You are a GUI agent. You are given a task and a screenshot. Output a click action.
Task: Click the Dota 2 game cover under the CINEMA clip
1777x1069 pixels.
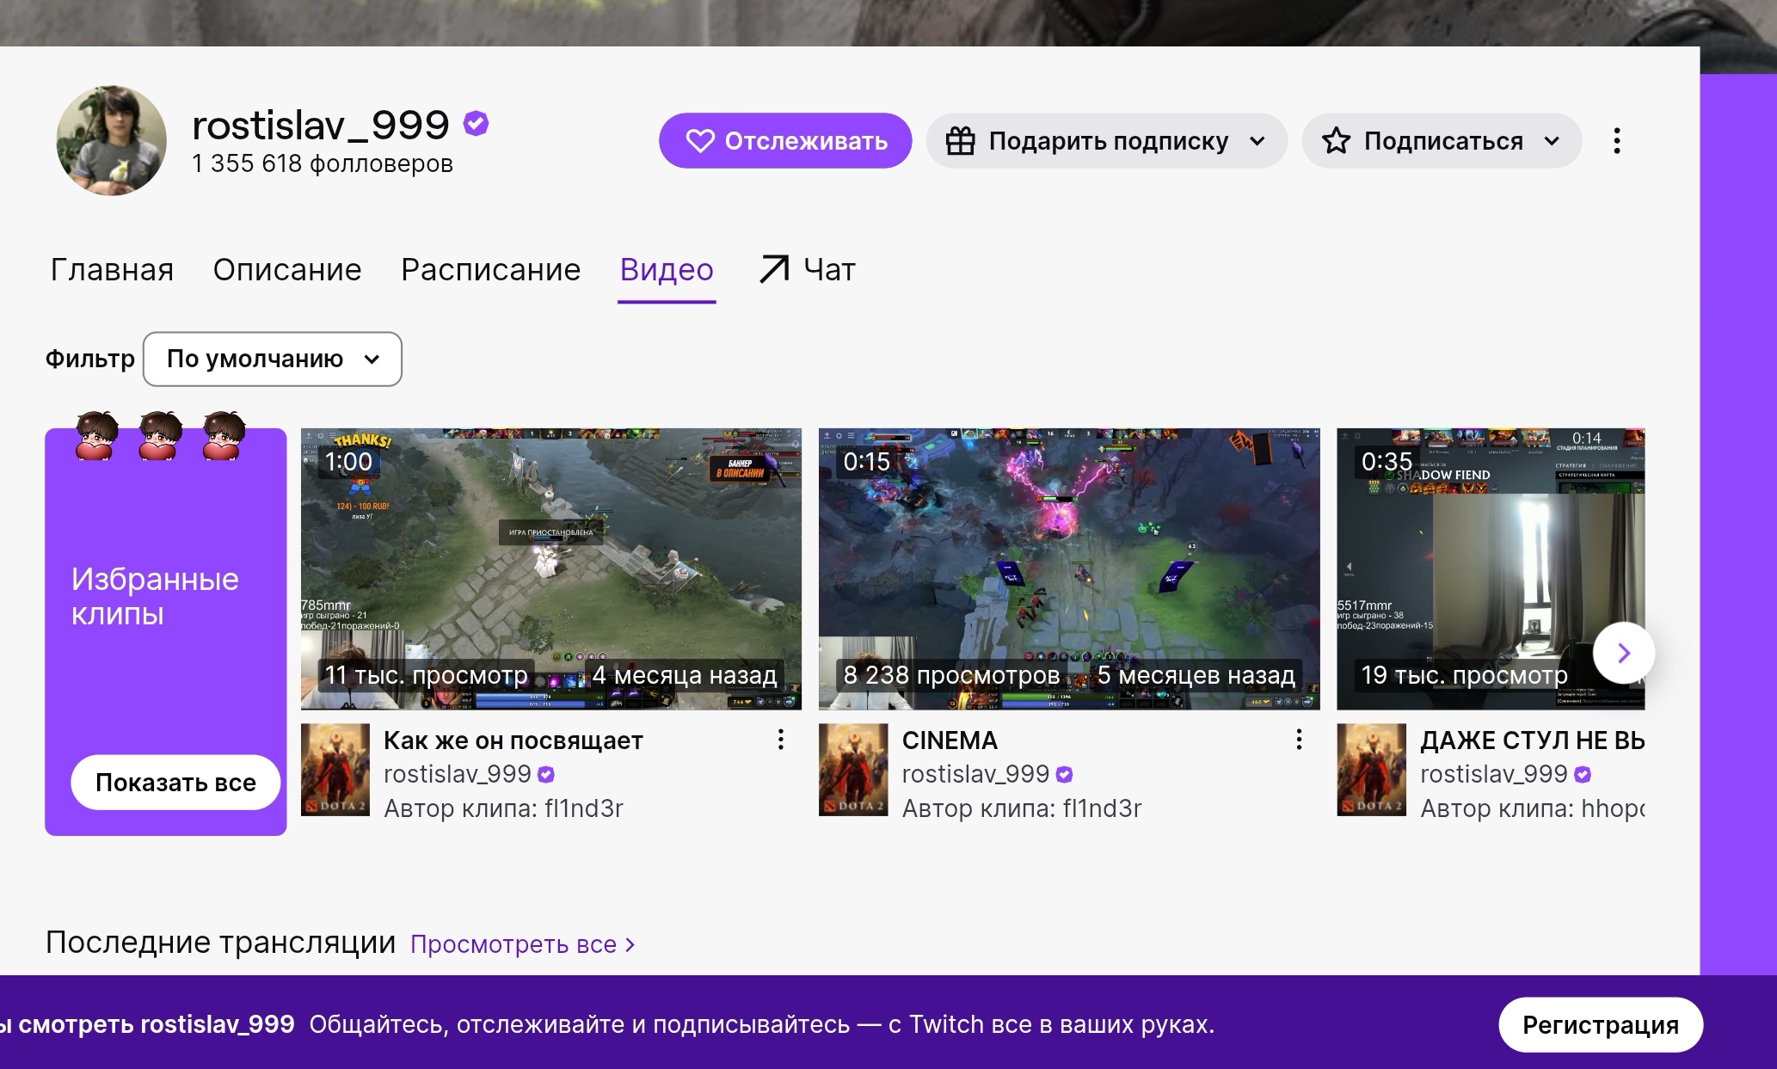pyautogui.click(x=853, y=770)
